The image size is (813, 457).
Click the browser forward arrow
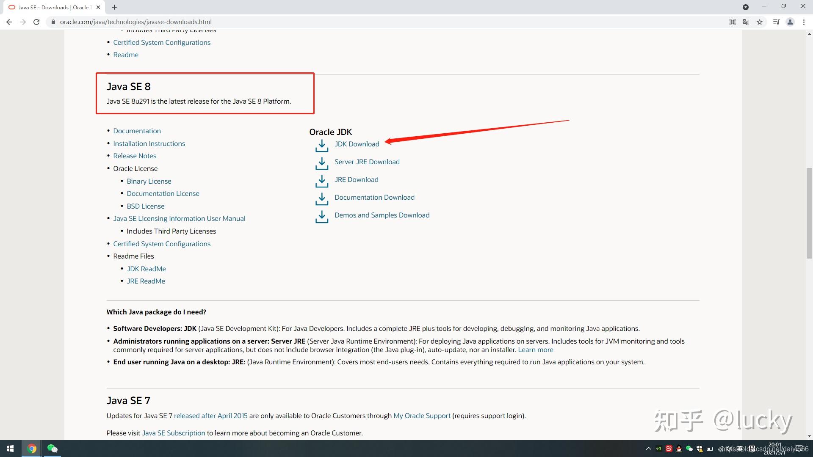(x=23, y=22)
